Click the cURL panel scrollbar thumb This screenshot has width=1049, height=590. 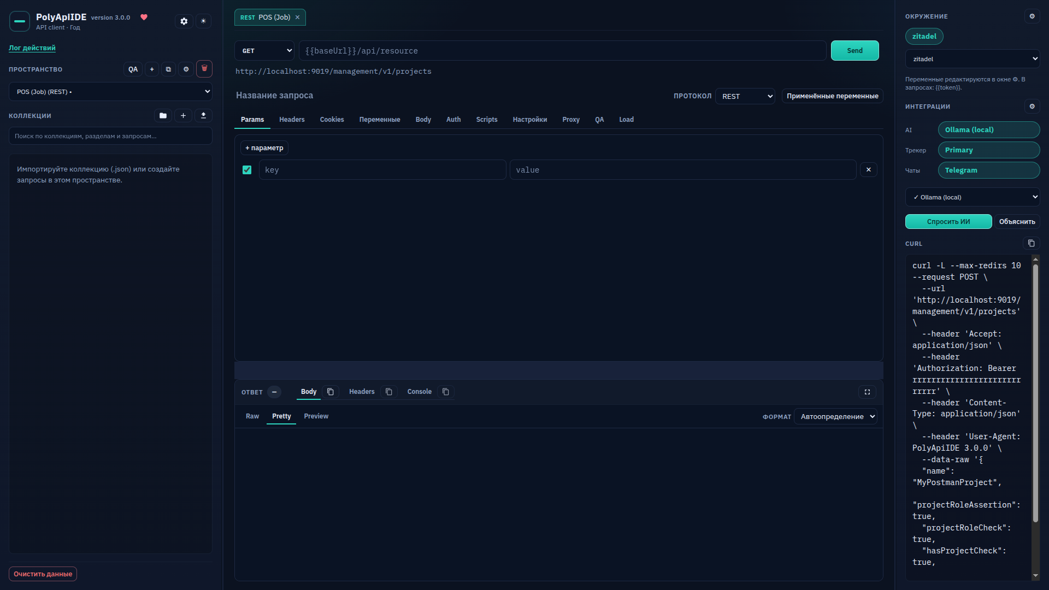tap(1035, 393)
